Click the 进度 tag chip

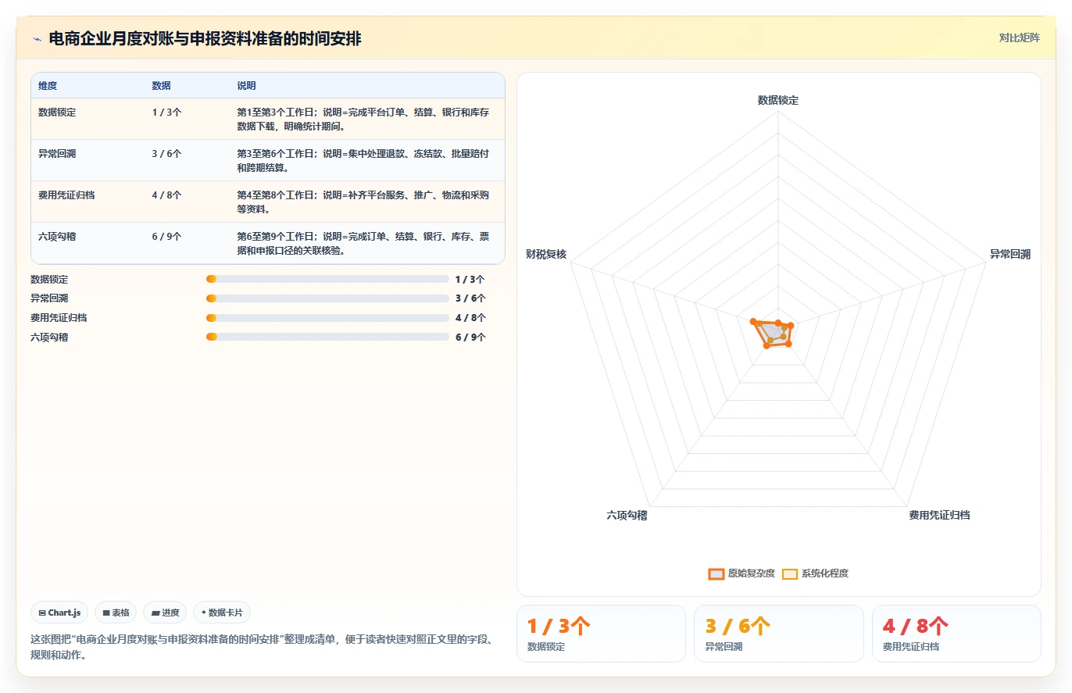(165, 613)
